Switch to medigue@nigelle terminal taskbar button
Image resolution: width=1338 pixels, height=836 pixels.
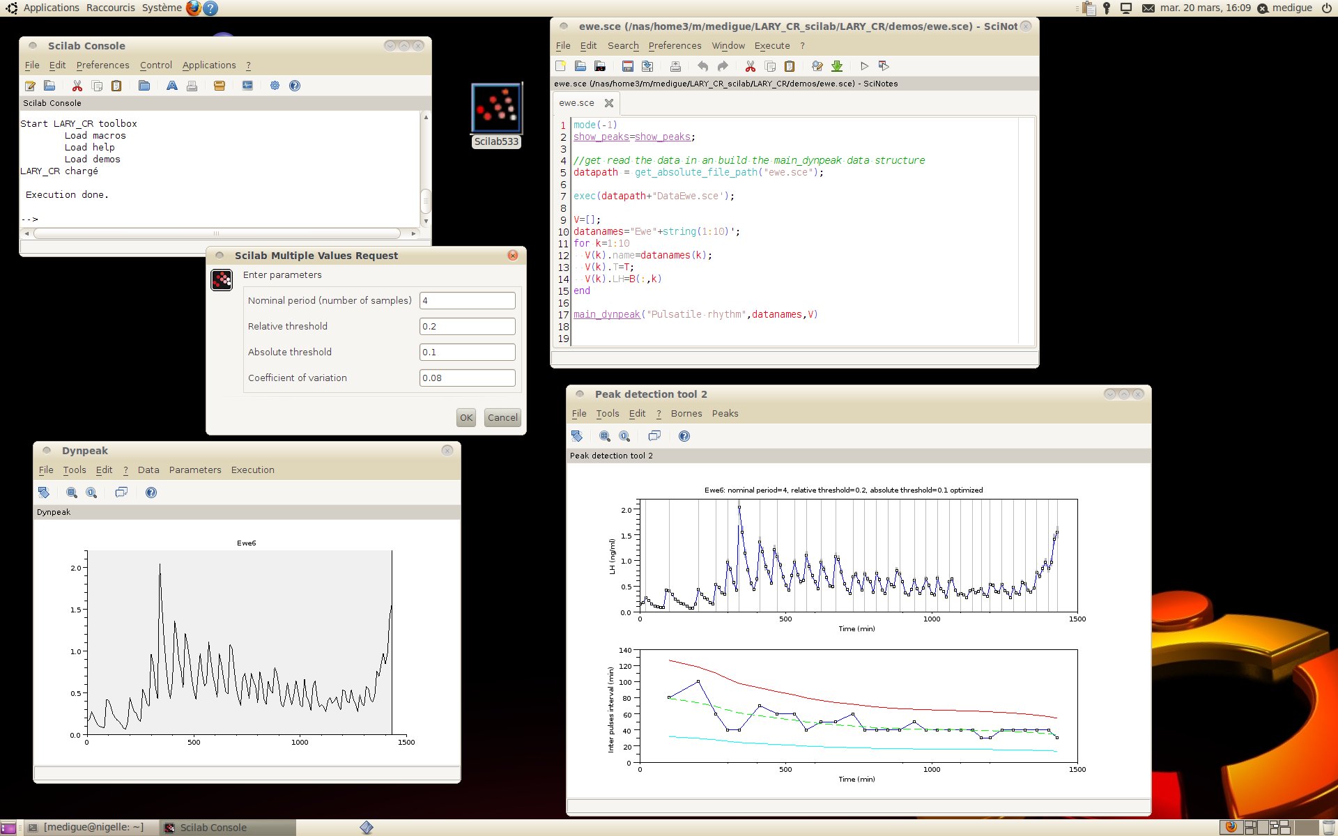coord(91,828)
